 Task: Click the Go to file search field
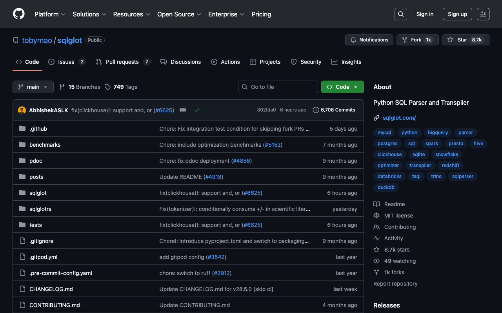coord(278,87)
